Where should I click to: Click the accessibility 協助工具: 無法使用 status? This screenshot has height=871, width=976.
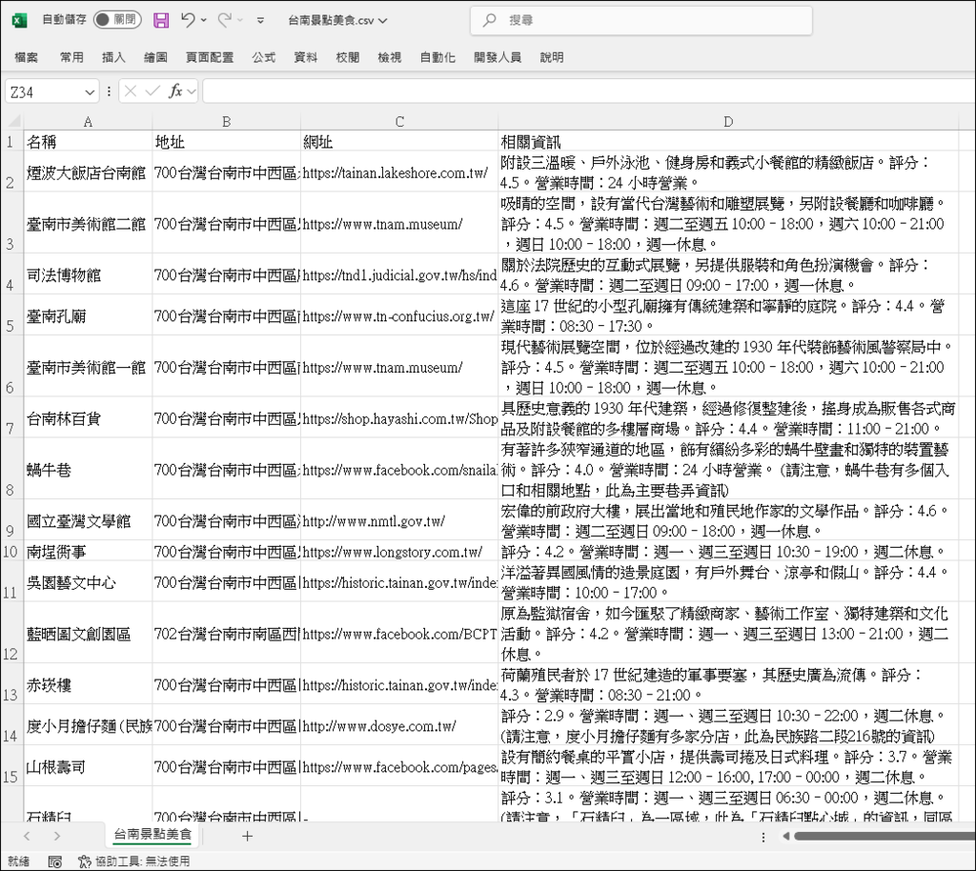(134, 861)
